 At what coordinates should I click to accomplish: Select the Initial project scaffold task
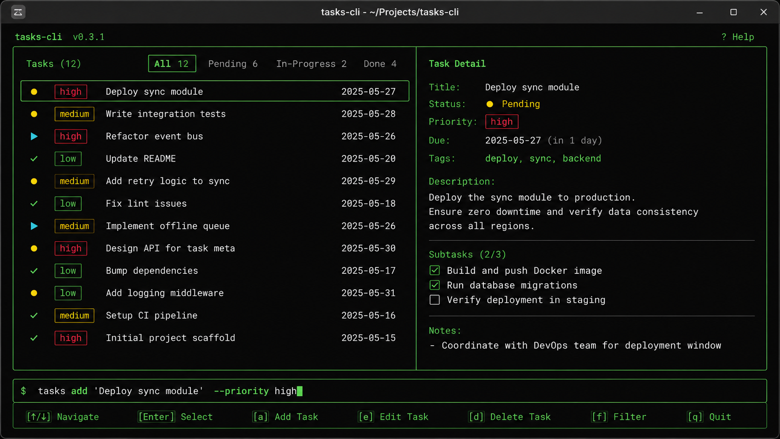[215, 338]
